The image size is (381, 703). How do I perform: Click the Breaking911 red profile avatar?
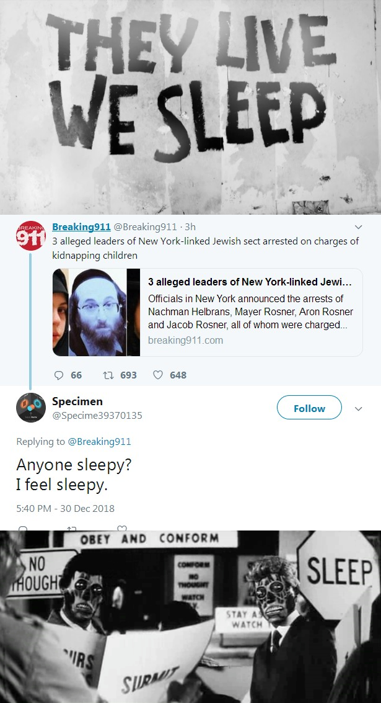click(31, 235)
